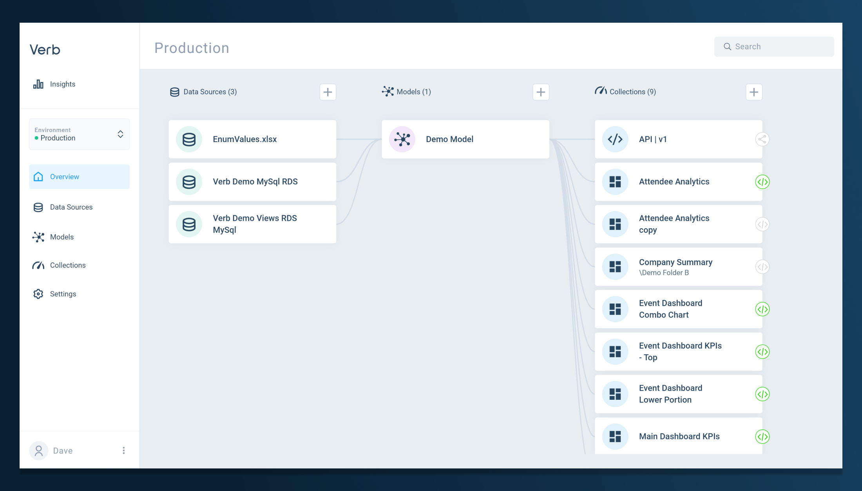Open Insights from the sidebar

(x=62, y=84)
